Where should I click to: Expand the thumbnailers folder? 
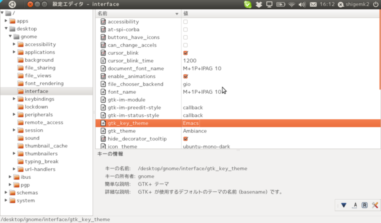point(14,154)
